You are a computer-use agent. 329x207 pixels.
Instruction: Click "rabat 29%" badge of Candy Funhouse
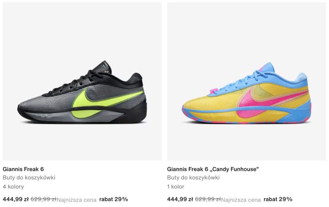(x=278, y=199)
